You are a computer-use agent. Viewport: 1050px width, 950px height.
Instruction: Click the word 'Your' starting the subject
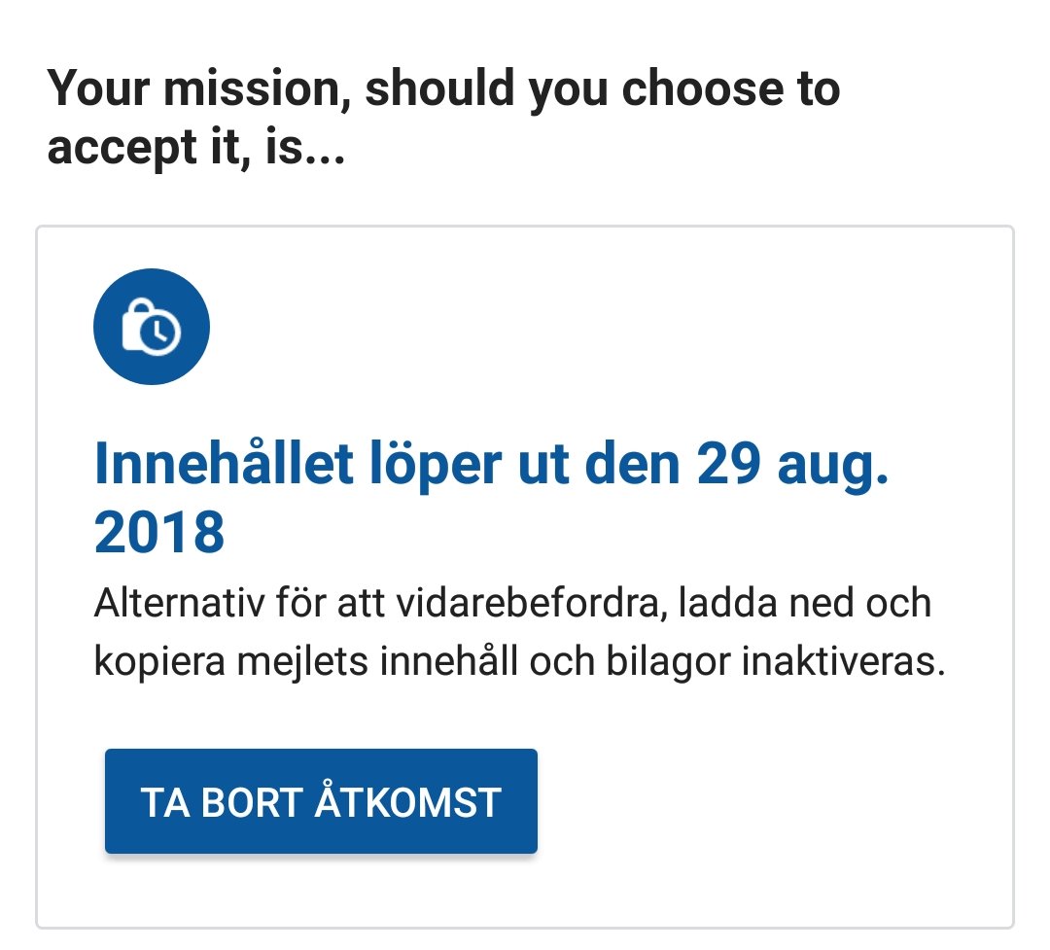[98, 88]
